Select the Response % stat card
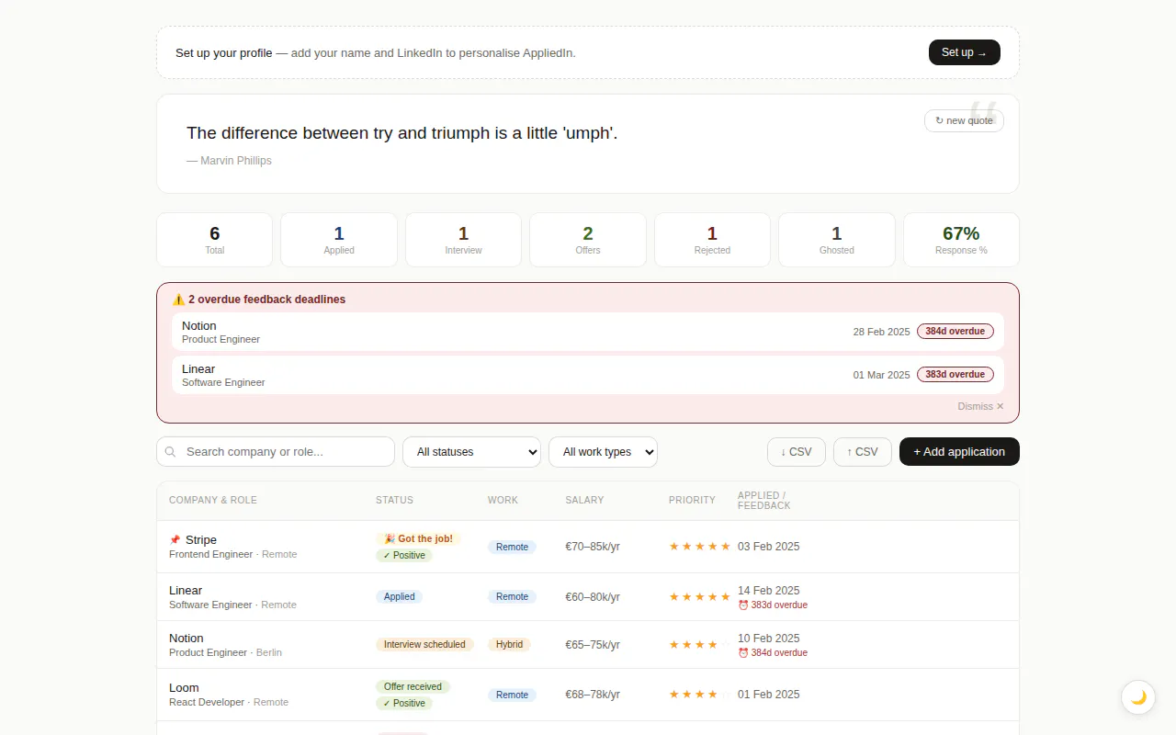This screenshot has height=735, width=1176. pyautogui.click(x=961, y=240)
